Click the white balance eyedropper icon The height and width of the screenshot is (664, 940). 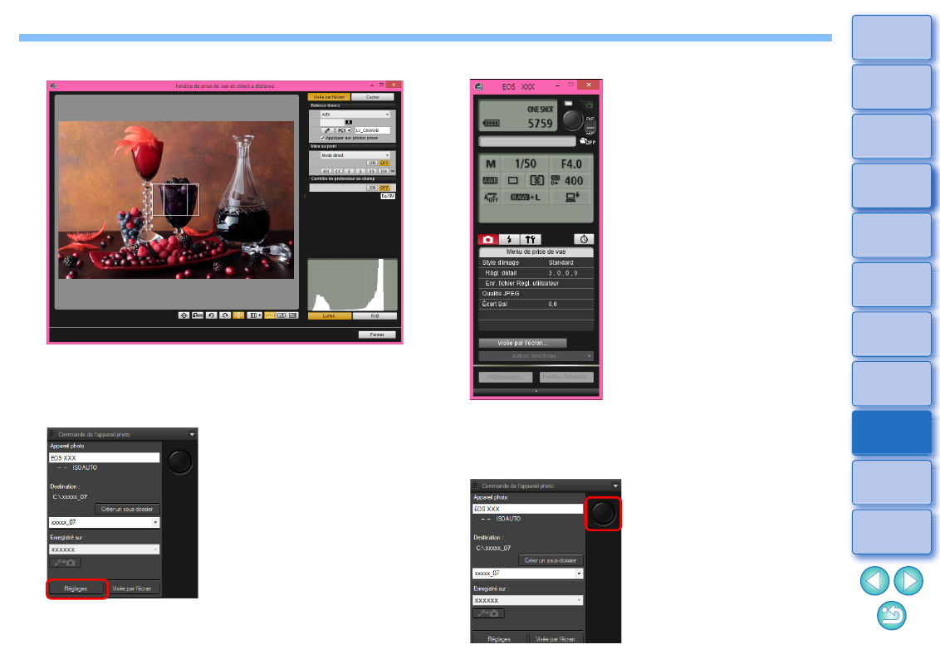pyautogui.click(x=327, y=130)
